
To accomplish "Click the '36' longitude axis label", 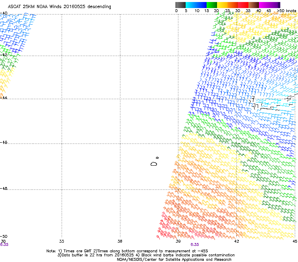I will pos(120,241).
